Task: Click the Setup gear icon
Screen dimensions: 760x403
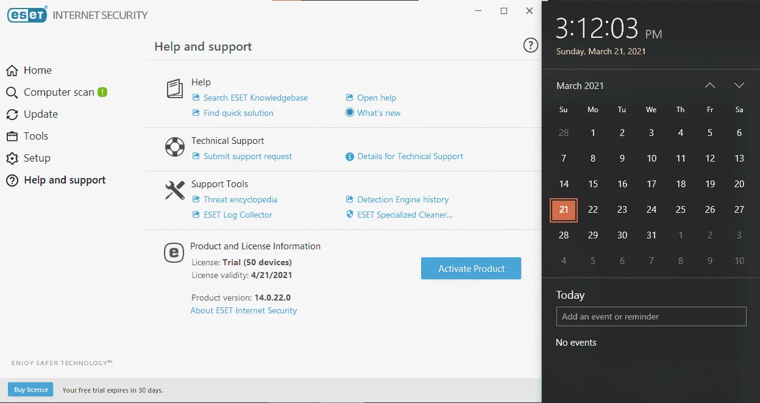Action: [12, 159]
